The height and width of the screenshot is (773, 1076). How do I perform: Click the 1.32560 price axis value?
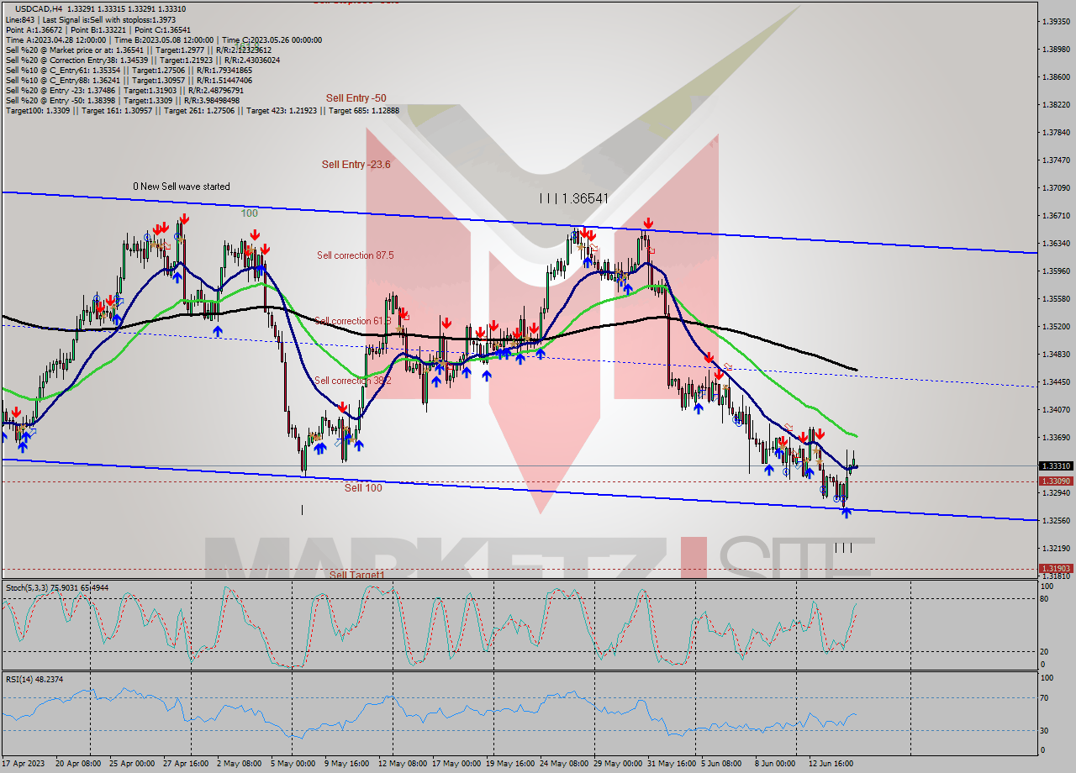1055,520
